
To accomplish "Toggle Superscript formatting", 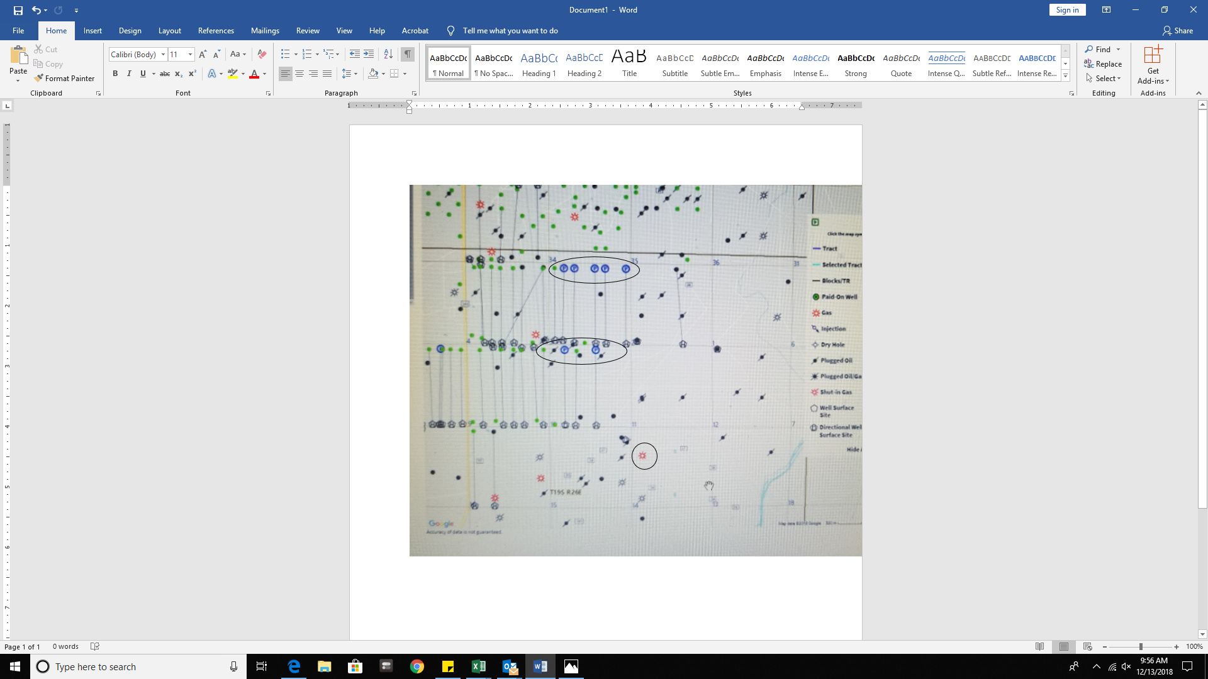I will [193, 74].
